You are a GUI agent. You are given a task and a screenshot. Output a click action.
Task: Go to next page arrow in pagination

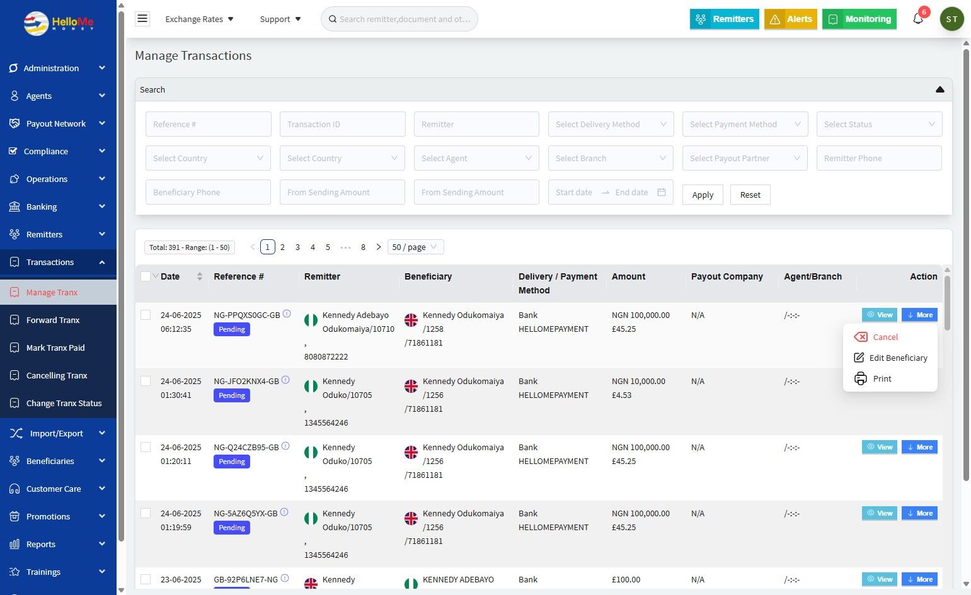(378, 247)
